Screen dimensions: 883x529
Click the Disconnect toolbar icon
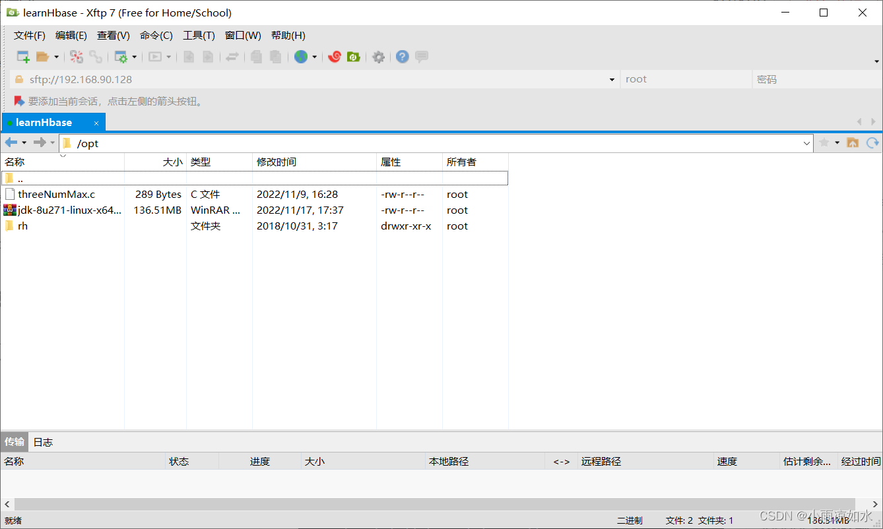tap(77, 57)
